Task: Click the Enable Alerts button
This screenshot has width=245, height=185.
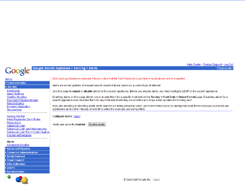Action: point(97,124)
